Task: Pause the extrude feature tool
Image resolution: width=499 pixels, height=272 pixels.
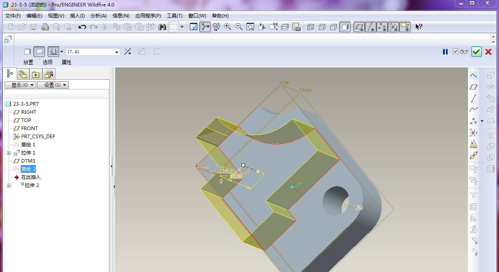Action: (445, 52)
